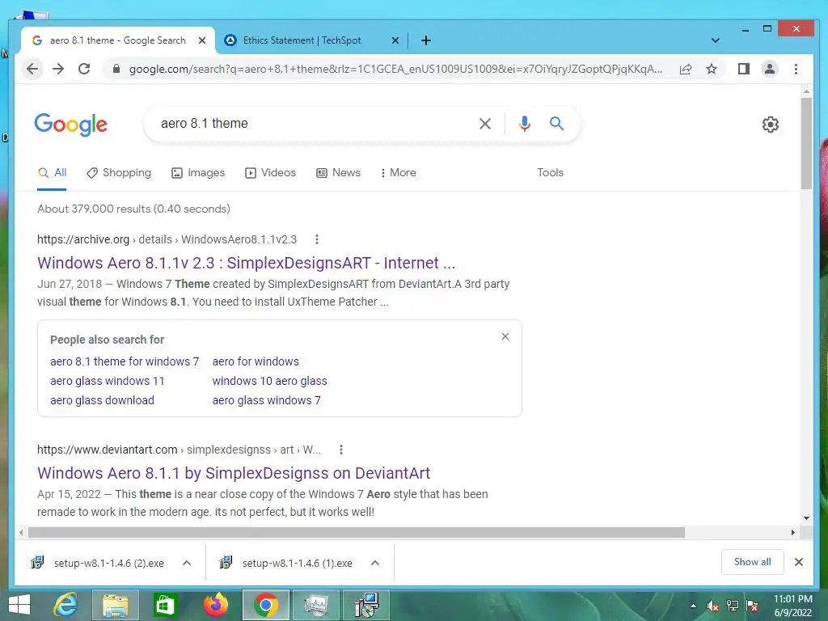
Task: Close the Google Search tab
Action: [201, 40]
